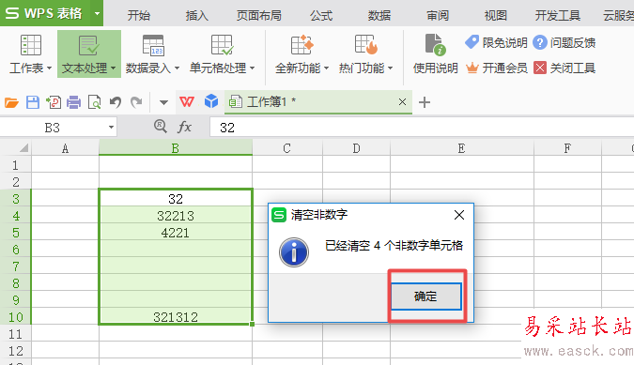The image size is (634, 365).
Task: Click the fx insert function icon
Action: [x=184, y=128]
